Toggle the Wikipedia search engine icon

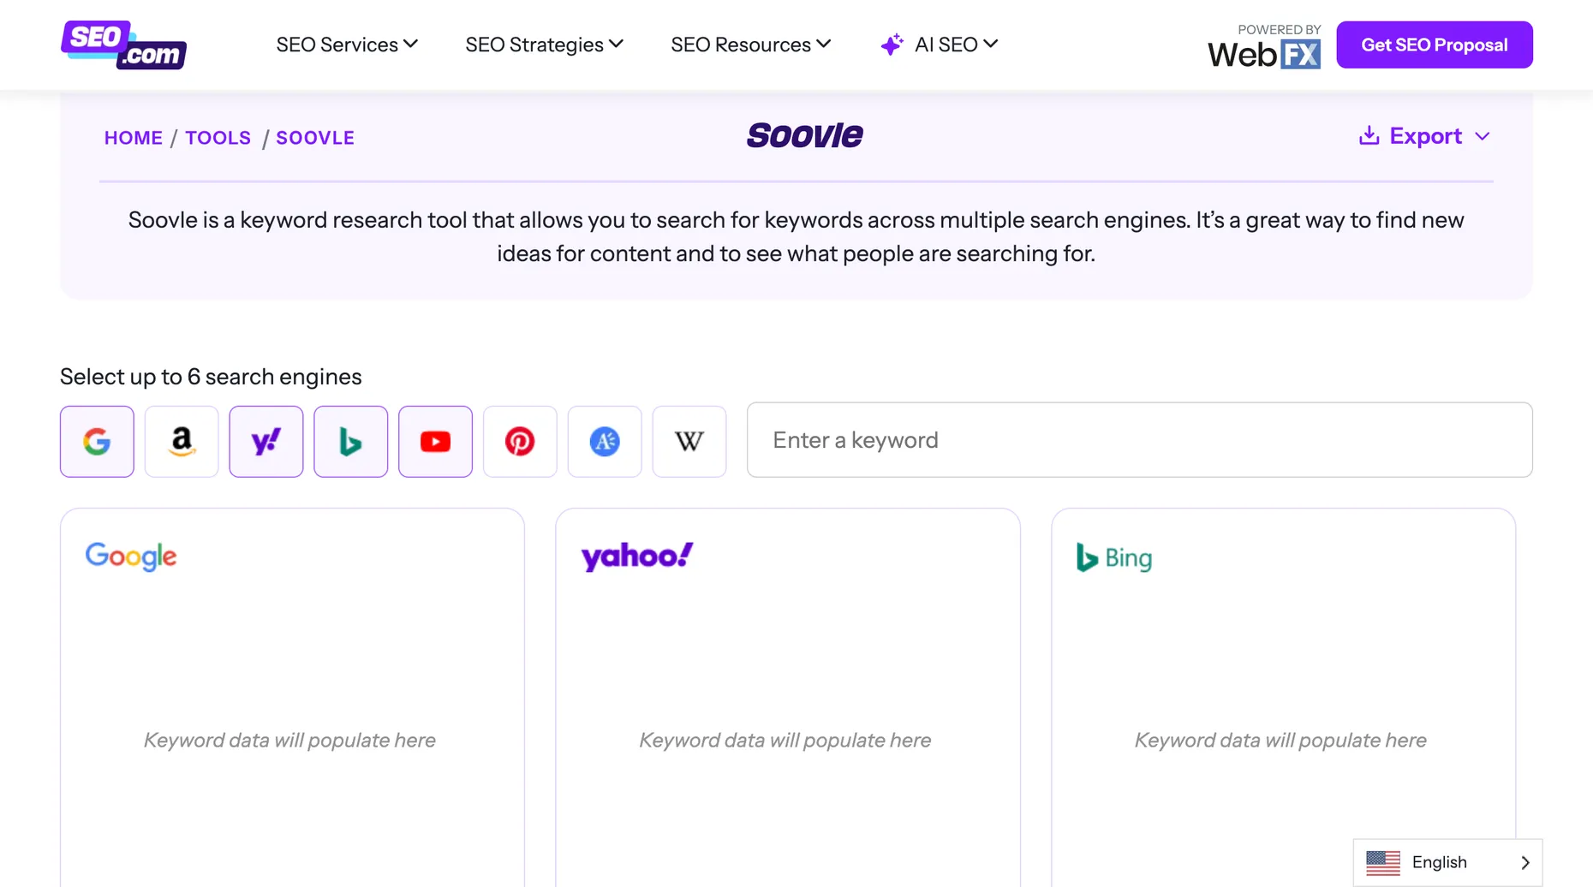click(689, 442)
